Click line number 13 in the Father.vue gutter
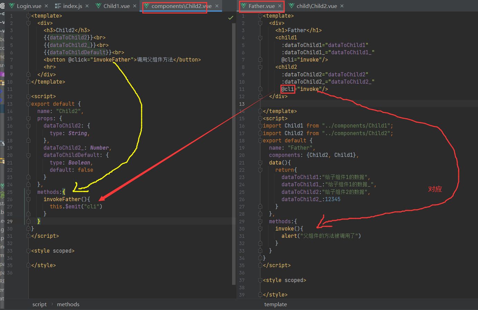 [x=242, y=104]
